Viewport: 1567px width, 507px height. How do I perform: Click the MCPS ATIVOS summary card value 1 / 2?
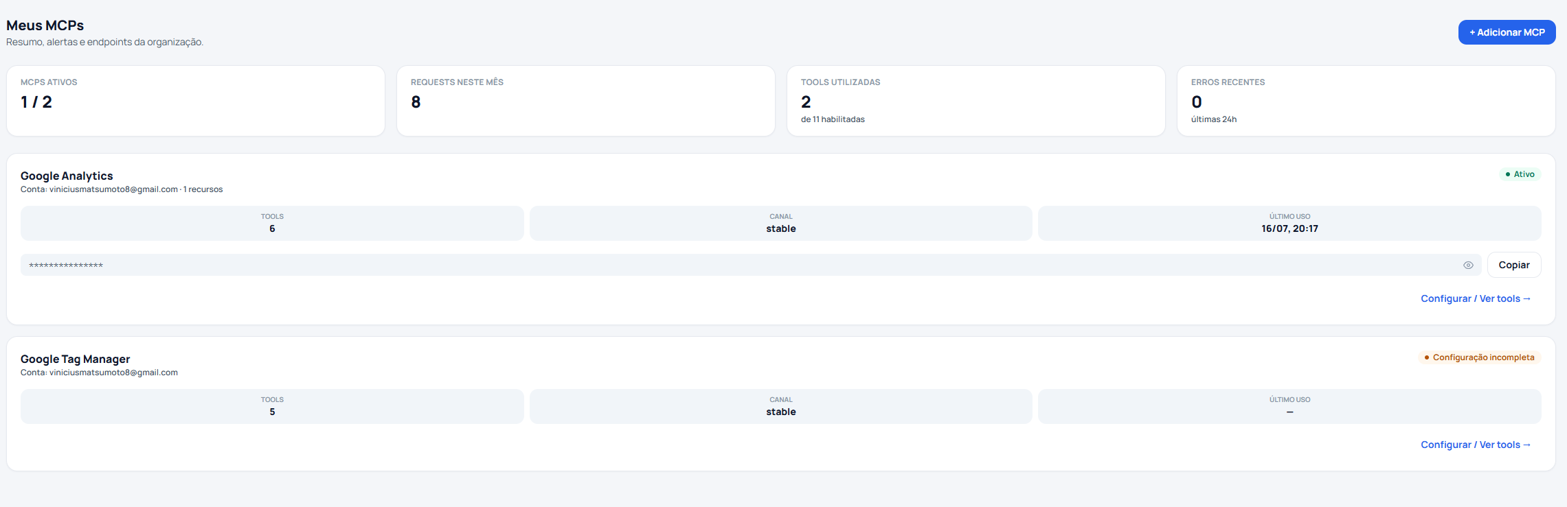tap(36, 102)
